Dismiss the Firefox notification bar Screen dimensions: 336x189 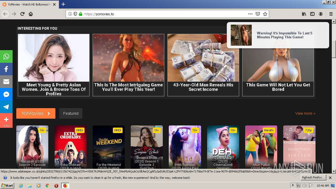tap(330, 178)
